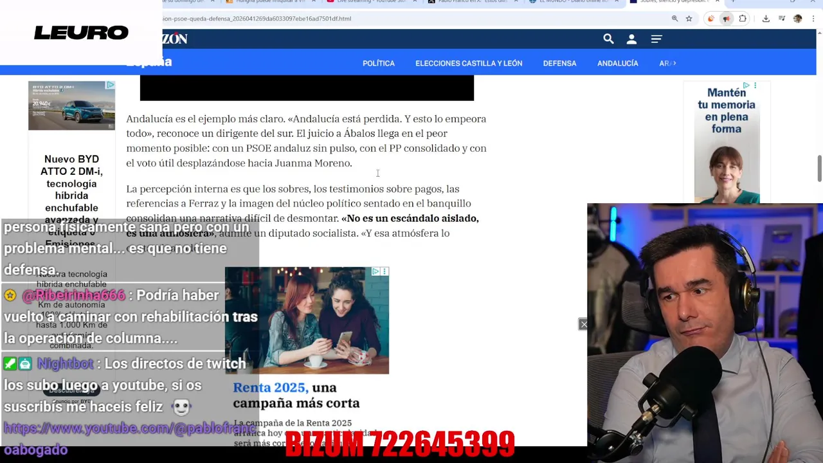This screenshot has height=463, width=823.
Task: Open the Chrome profile avatar
Action: [x=797, y=19]
